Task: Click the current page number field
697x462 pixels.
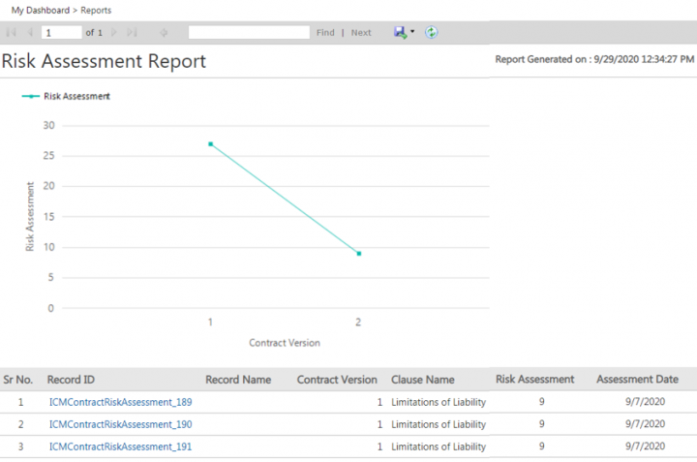Action: (x=61, y=33)
